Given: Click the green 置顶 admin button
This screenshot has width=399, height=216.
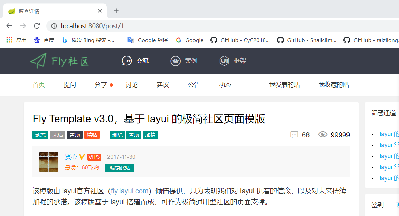Looking at the screenshot, I should 134,135.
